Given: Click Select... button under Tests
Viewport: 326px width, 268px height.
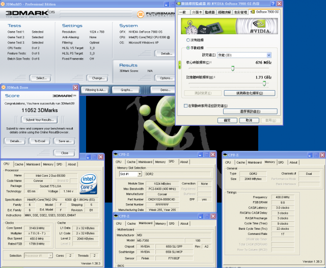Looking at the screenshot, I should pyautogui.click(x=41, y=78).
